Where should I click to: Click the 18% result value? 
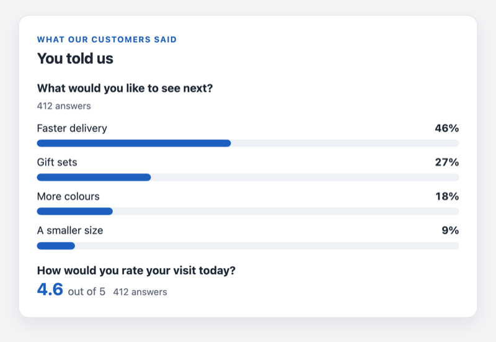447,196
